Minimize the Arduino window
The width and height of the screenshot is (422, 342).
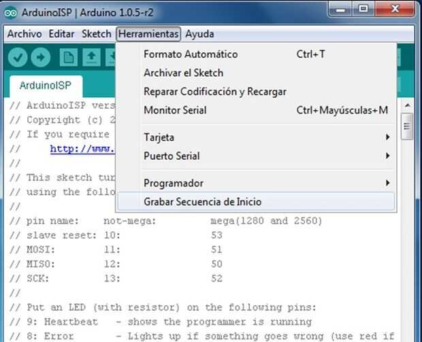click(340, 10)
